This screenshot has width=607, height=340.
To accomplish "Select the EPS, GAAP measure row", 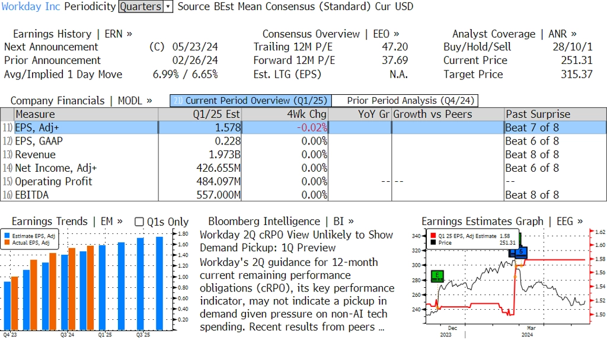I will point(303,141).
